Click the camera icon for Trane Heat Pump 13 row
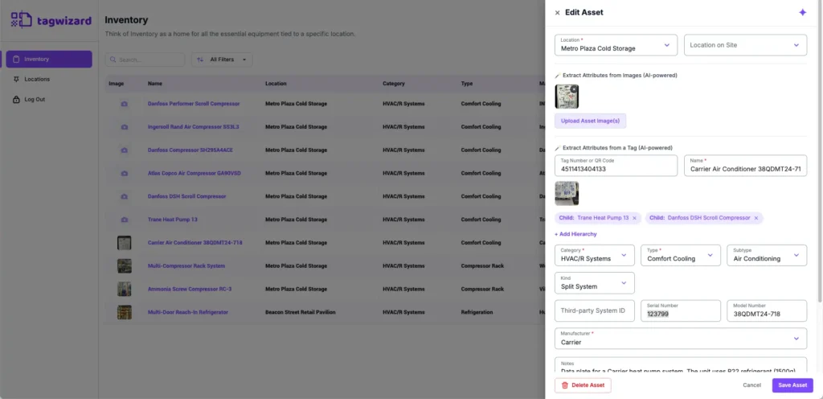Image resolution: width=823 pixels, height=399 pixels. click(x=125, y=220)
